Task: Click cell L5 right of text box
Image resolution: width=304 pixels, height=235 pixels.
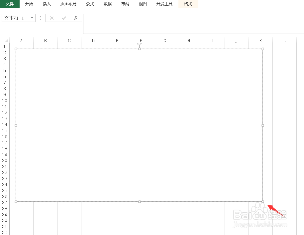Action: pyautogui.click(x=284, y=71)
